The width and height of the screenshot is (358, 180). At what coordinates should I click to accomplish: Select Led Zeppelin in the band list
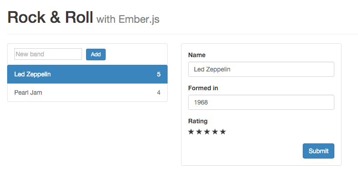click(x=33, y=74)
